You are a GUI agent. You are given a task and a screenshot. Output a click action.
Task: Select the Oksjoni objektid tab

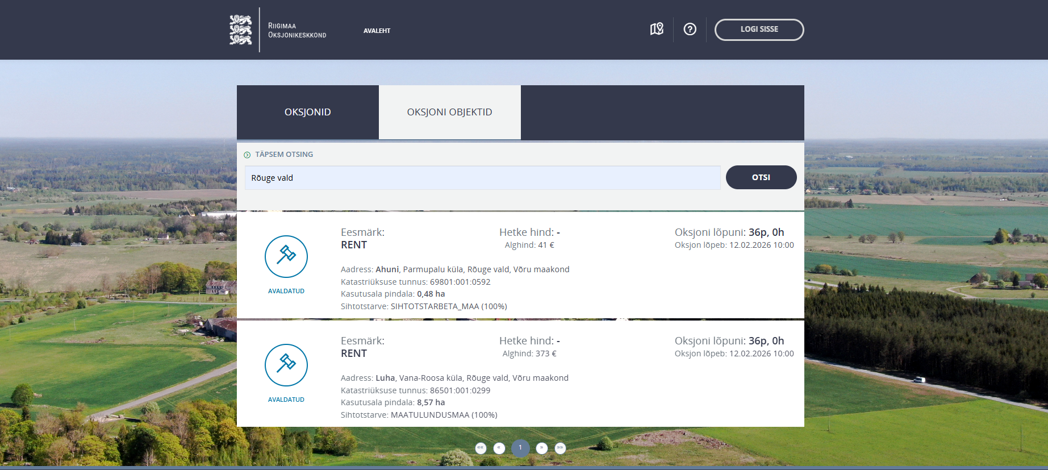pos(449,112)
